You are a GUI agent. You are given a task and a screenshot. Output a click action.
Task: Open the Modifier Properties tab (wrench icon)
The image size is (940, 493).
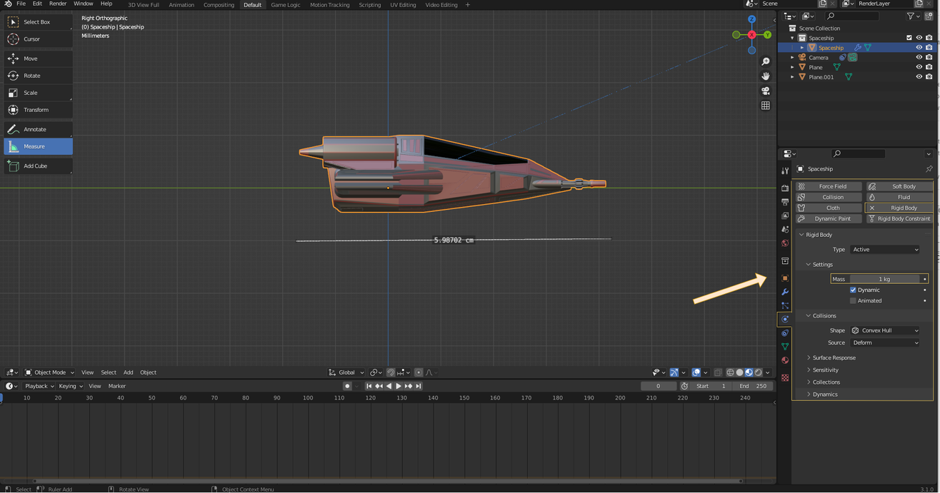[784, 292]
